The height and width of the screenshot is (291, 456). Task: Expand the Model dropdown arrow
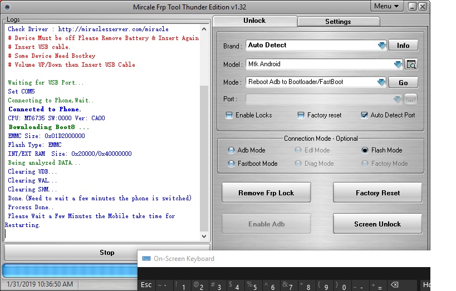click(x=398, y=64)
